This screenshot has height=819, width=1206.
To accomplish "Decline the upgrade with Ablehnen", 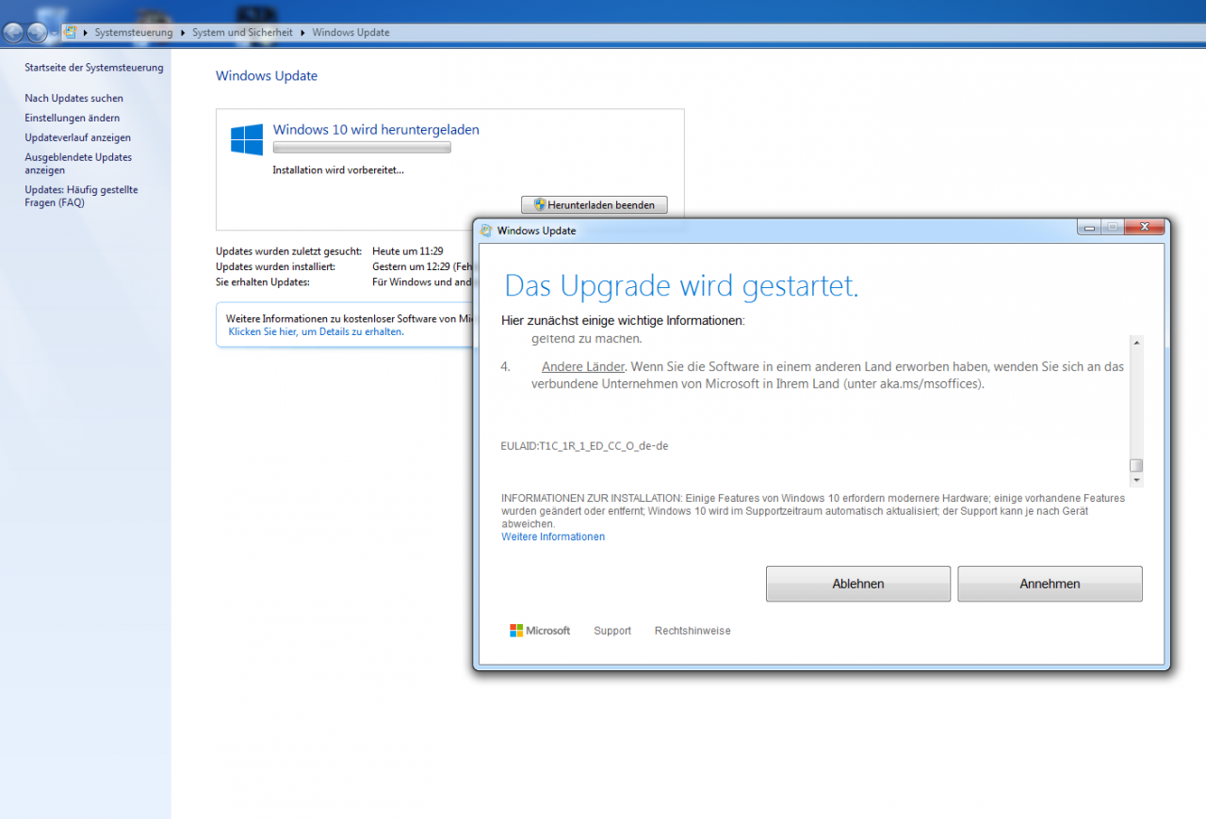I will [858, 584].
